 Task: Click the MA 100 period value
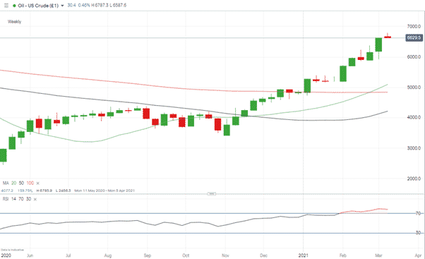coord(30,183)
